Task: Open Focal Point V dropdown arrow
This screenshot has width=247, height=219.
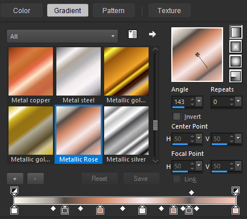Action: [238, 166]
